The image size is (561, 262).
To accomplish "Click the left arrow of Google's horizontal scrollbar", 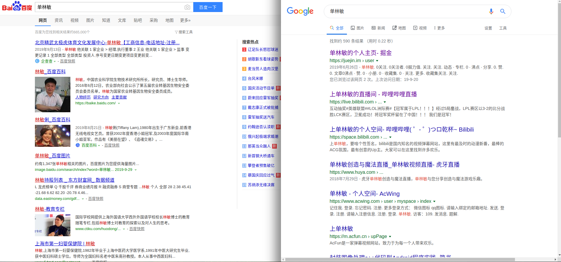I will [283, 260].
